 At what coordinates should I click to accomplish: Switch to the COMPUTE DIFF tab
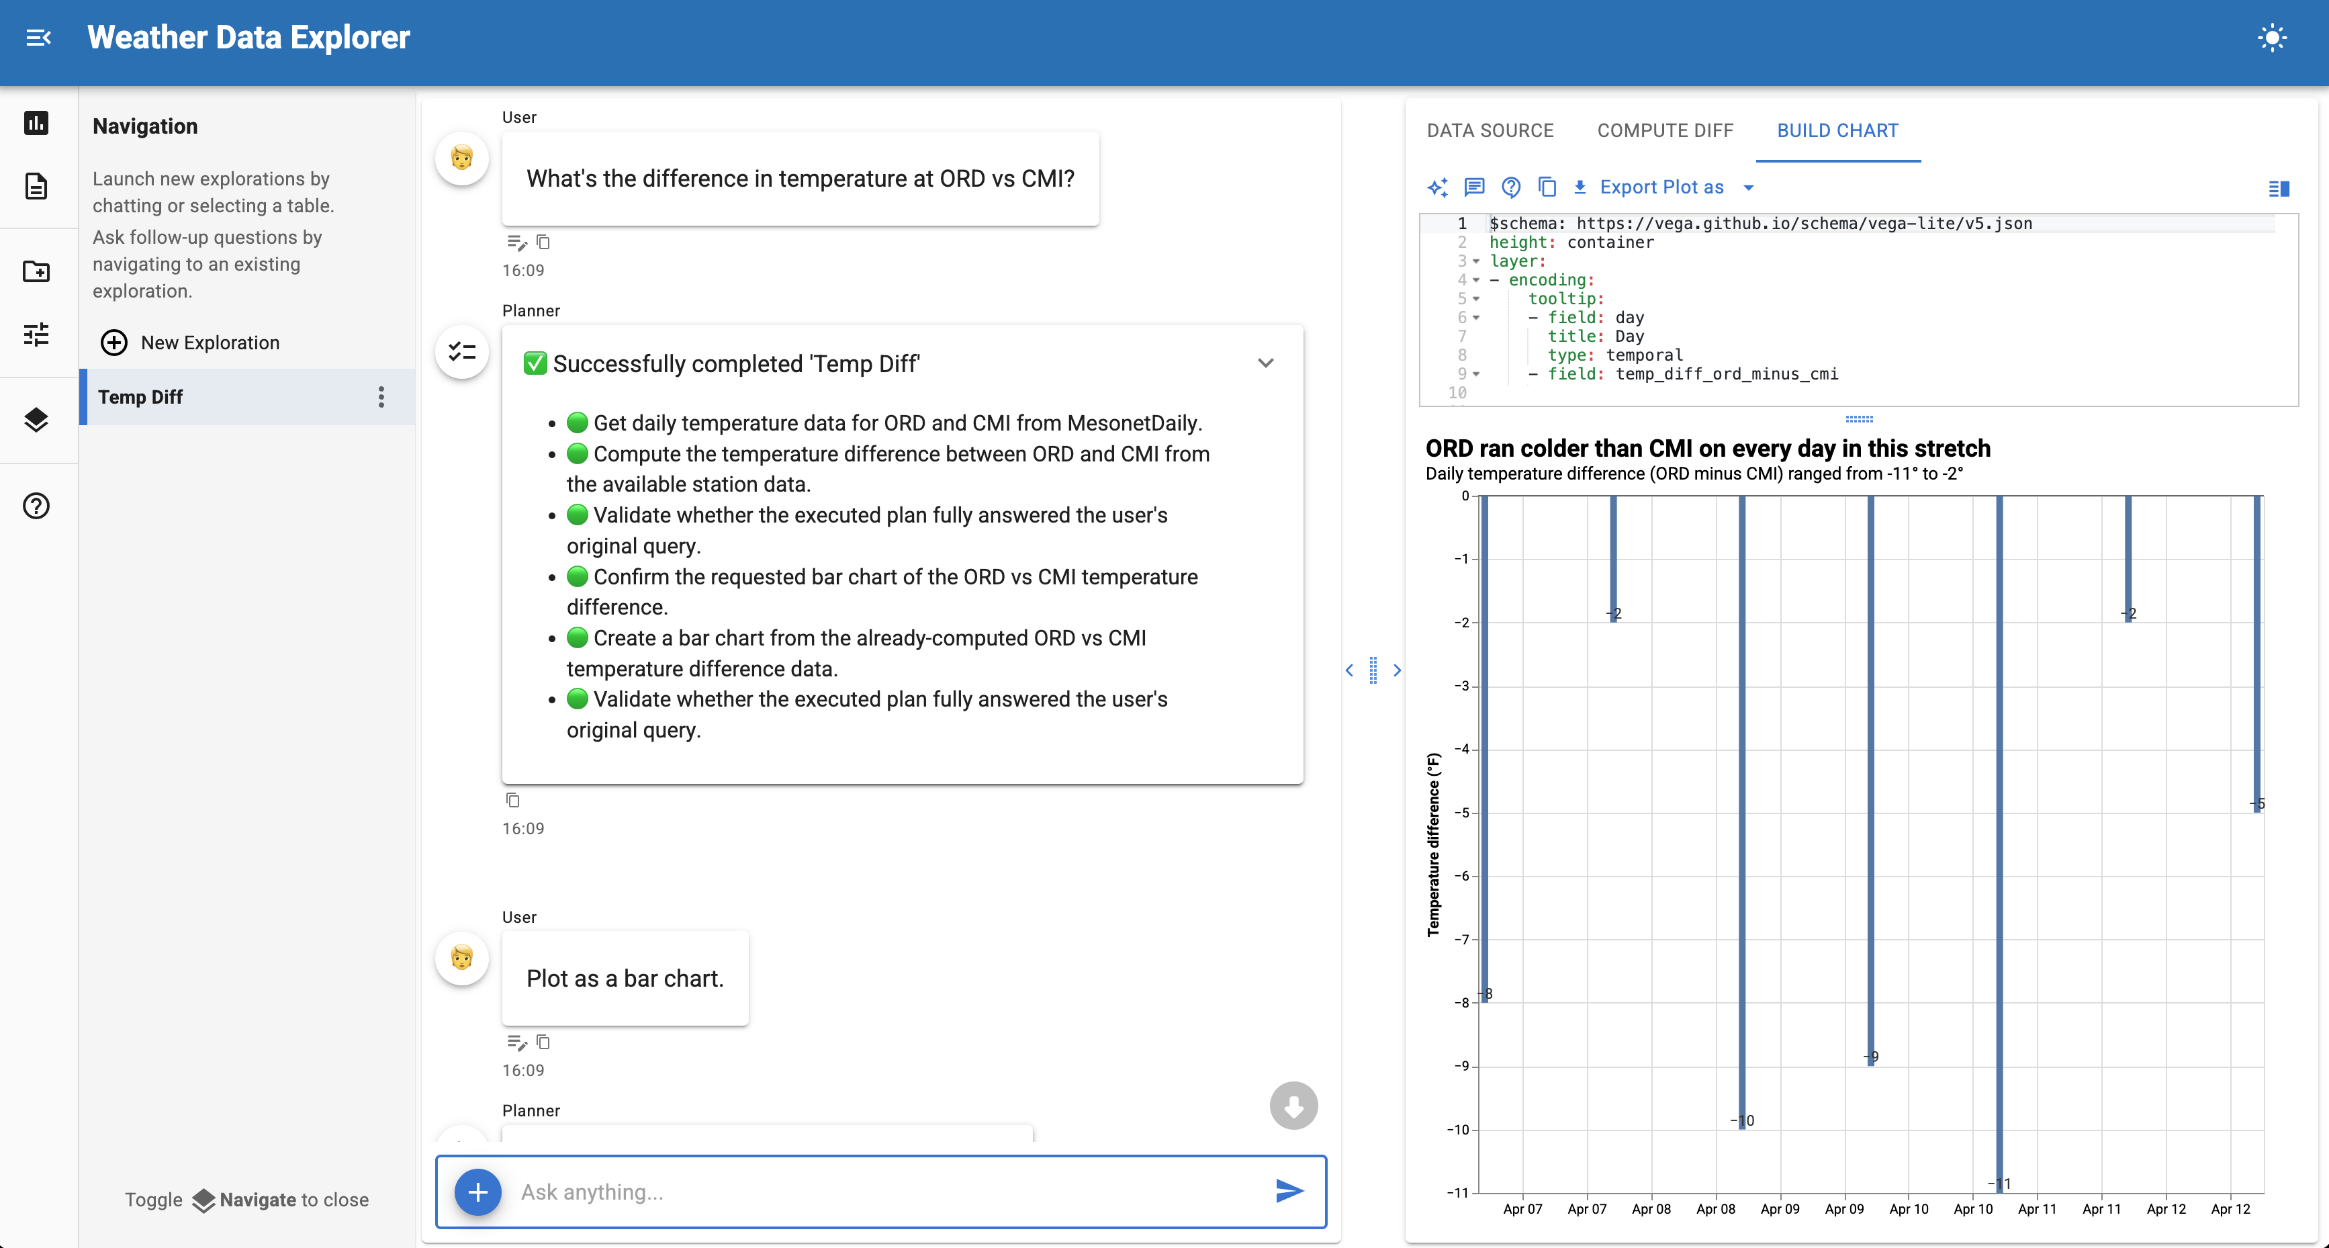click(x=1664, y=130)
